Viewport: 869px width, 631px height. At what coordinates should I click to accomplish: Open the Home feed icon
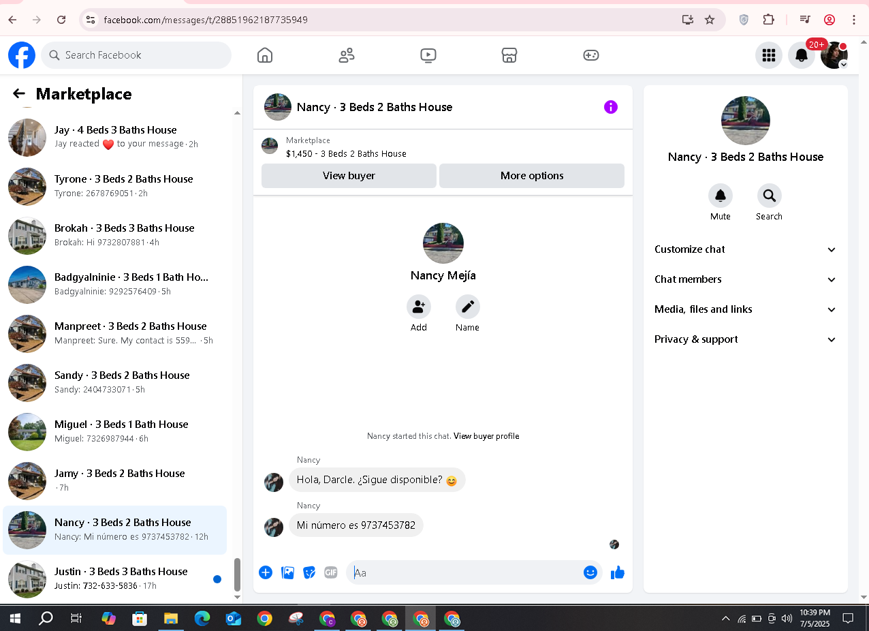click(x=265, y=55)
